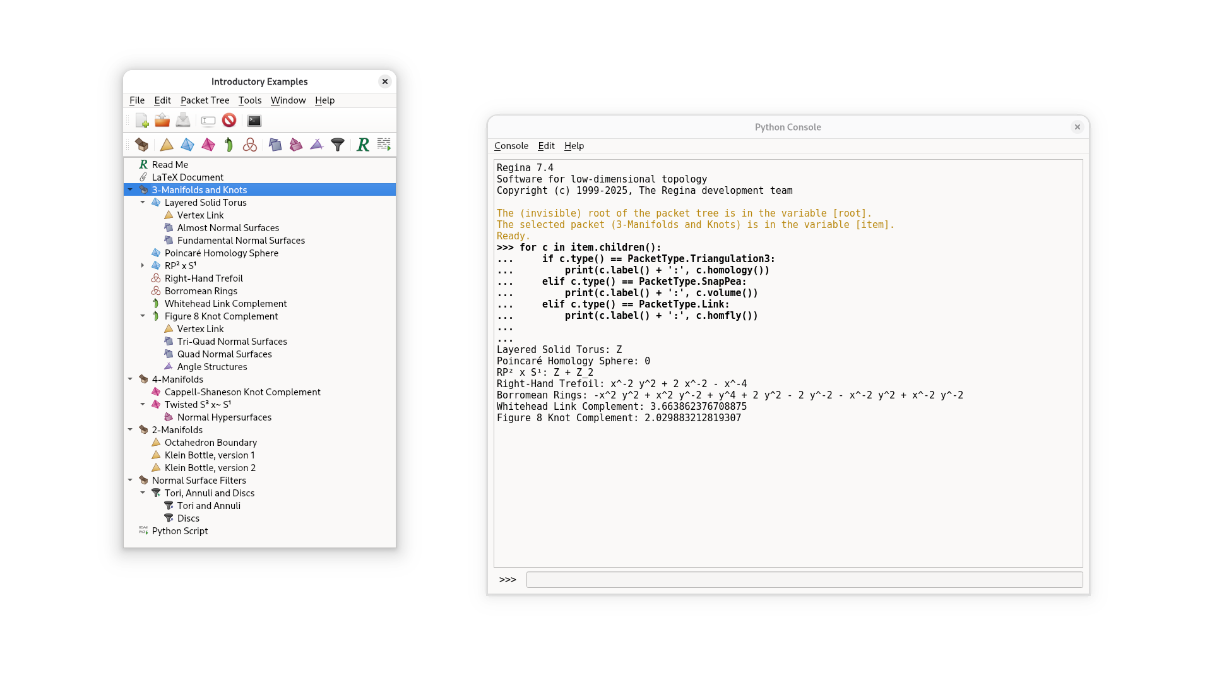Expand the RP² x S¹ tree node

(143, 265)
